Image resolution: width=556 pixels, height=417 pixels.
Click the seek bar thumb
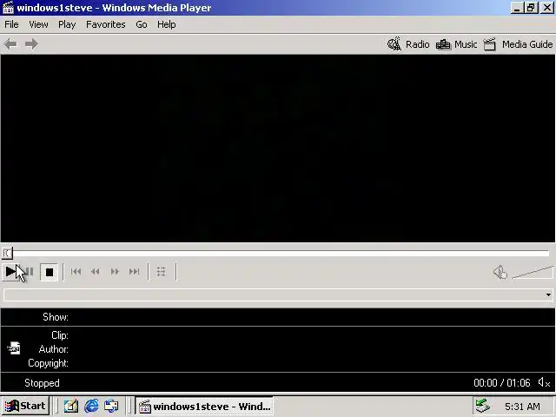coord(8,253)
